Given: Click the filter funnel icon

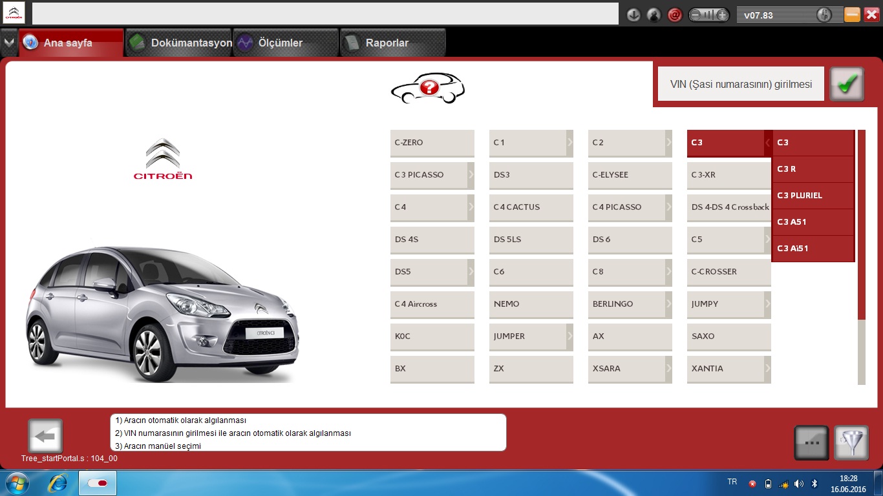Looking at the screenshot, I should click(851, 442).
